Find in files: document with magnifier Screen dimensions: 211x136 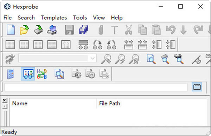[x=151, y=59]
